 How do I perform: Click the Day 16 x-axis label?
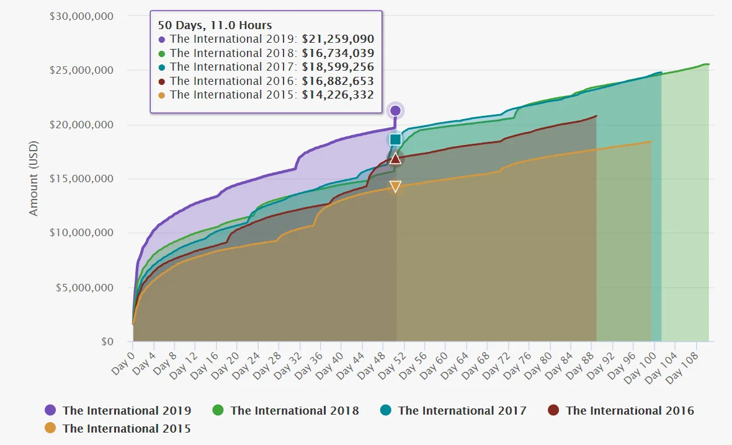(x=204, y=365)
